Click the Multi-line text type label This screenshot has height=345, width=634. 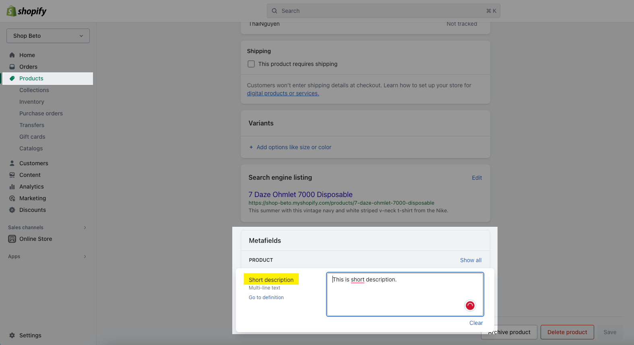click(264, 288)
